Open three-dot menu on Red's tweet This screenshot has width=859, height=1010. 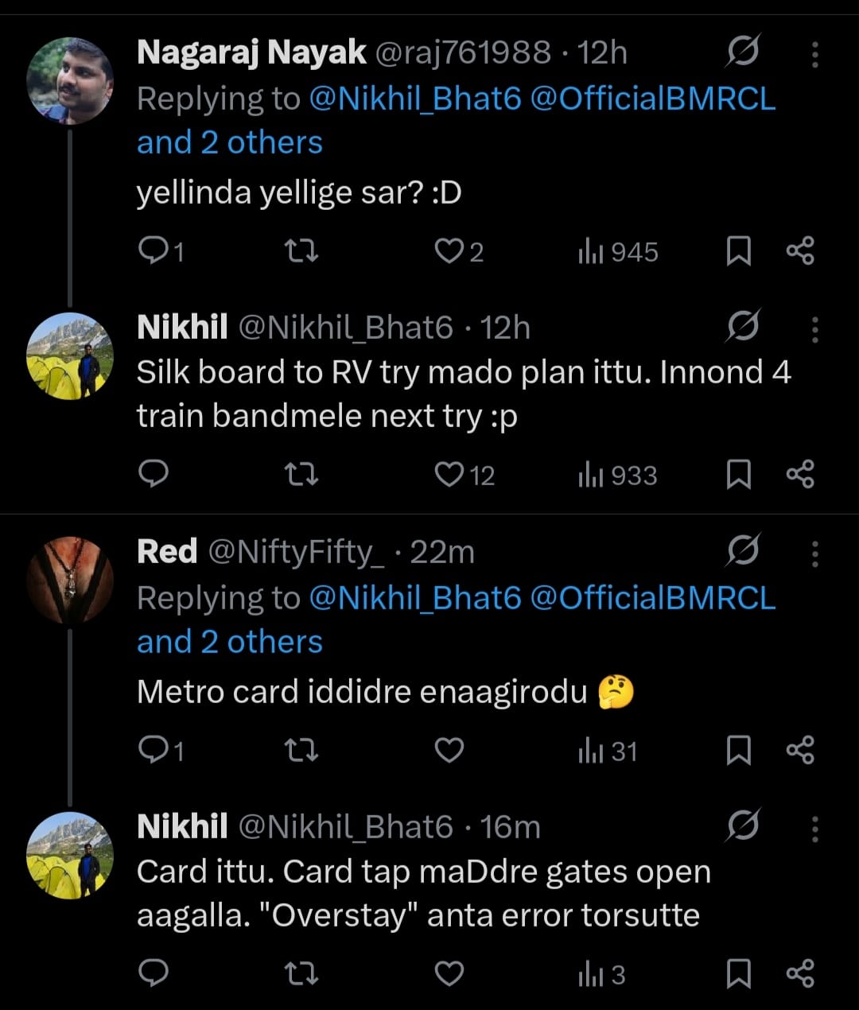coord(814,553)
